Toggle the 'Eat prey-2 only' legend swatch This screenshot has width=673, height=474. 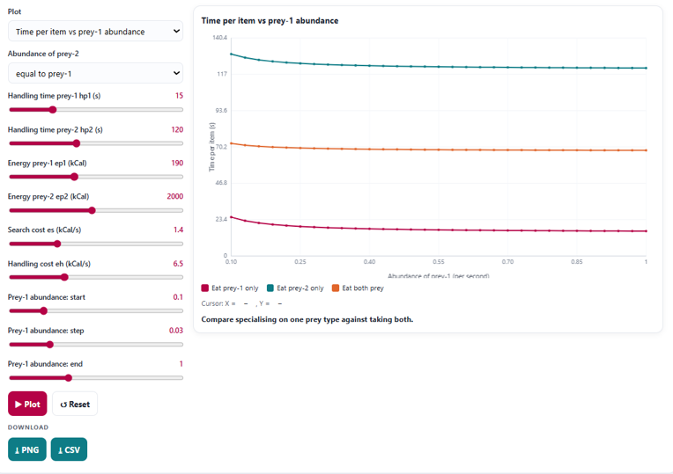click(x=270, y=288)
